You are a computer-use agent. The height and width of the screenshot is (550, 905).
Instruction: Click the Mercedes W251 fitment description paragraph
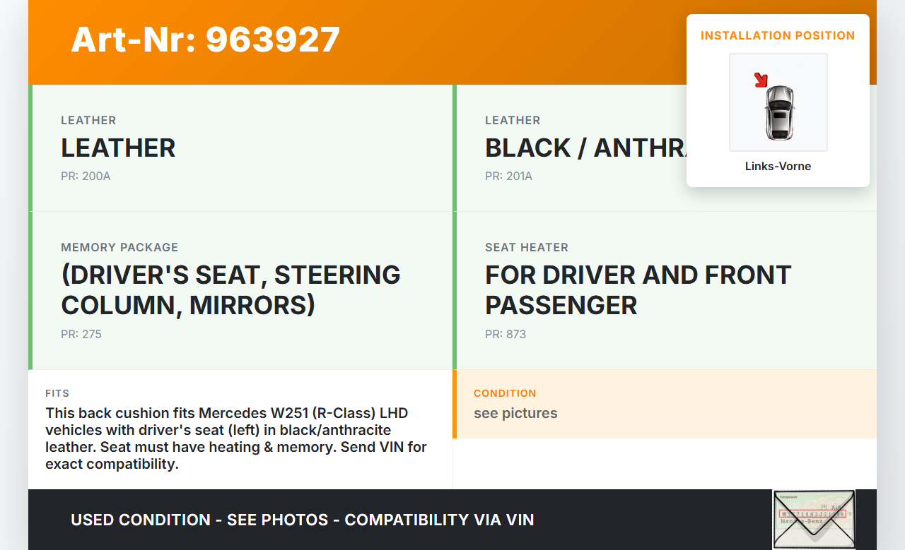coord(236,438)
